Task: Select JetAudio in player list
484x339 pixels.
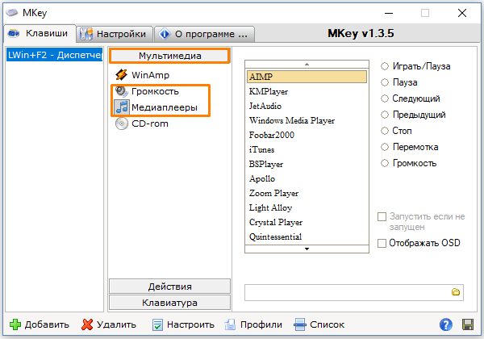Action: click(x=307, y=106)
